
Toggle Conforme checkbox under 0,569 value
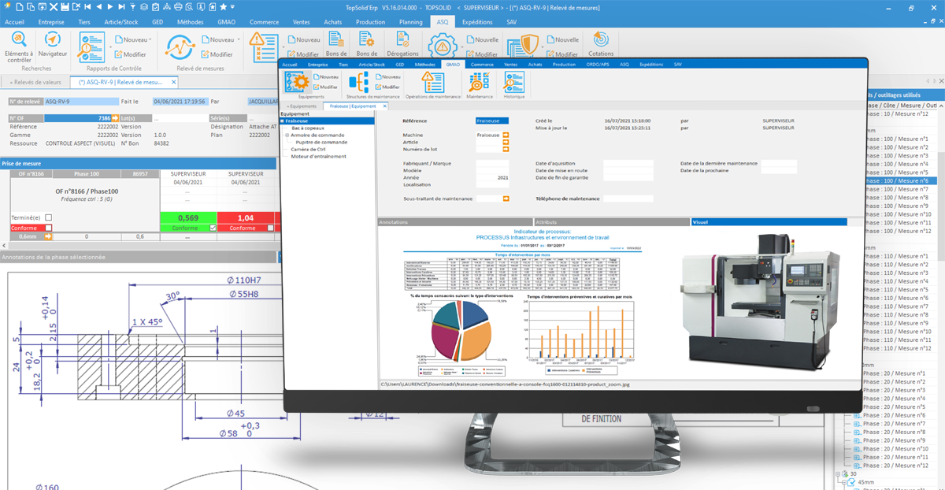pyautogui.click(x=213, y=228)
